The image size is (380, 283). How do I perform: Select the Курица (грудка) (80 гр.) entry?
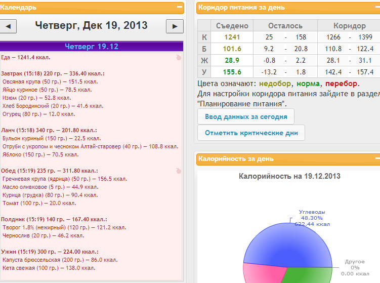pos(50,195)
